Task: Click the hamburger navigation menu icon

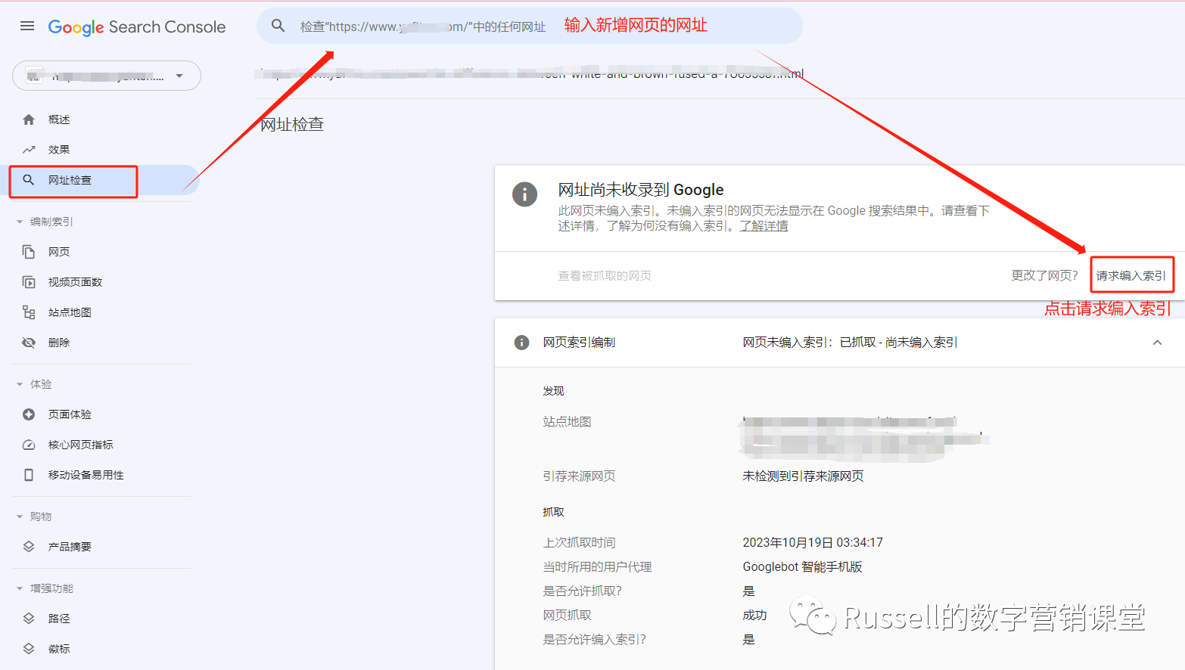Action: [27, 25]
